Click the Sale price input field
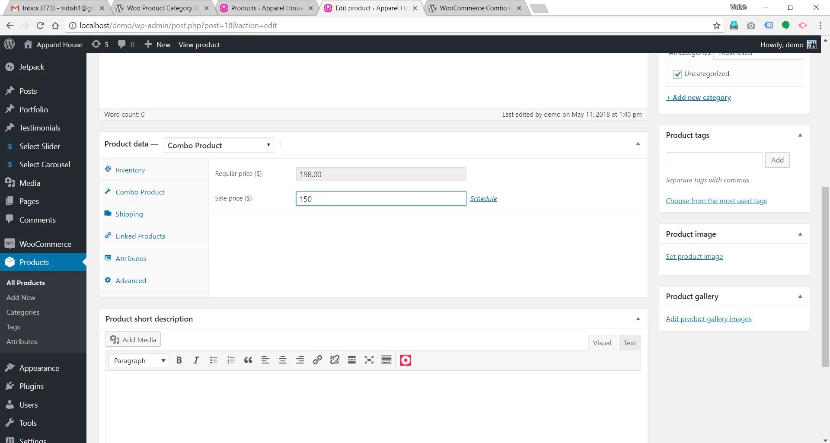 pyautogui.click(x=381, y=199)
